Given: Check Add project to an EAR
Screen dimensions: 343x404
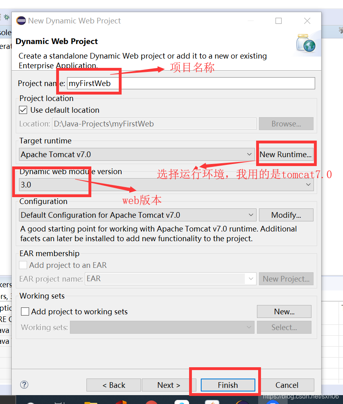Looking at the screenshot, I should pos(23,265).
